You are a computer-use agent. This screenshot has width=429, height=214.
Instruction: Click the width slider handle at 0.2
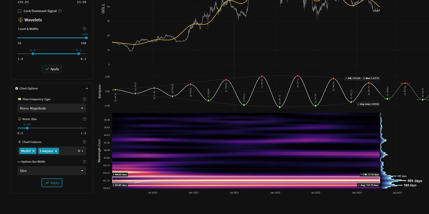click(x=79, y=53)
